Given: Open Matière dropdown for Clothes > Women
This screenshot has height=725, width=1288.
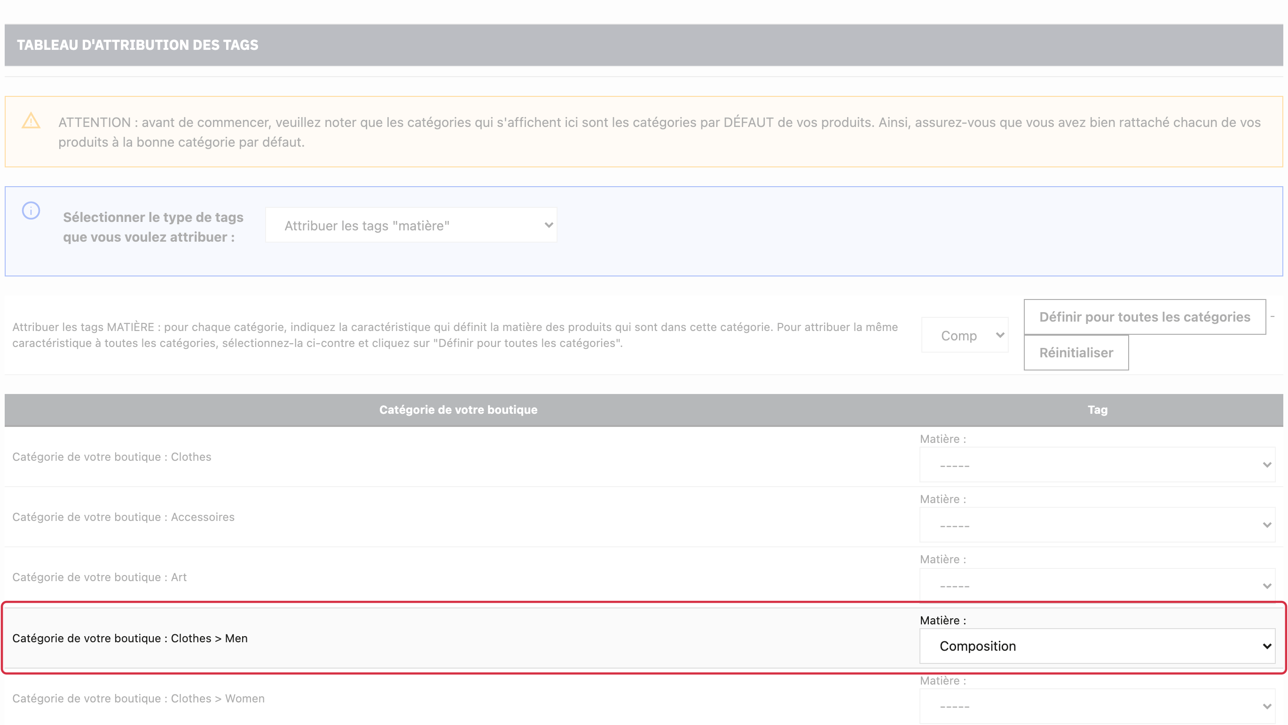Looking at the screenshot, I should pyautogui.click(x=1098, y=707).
